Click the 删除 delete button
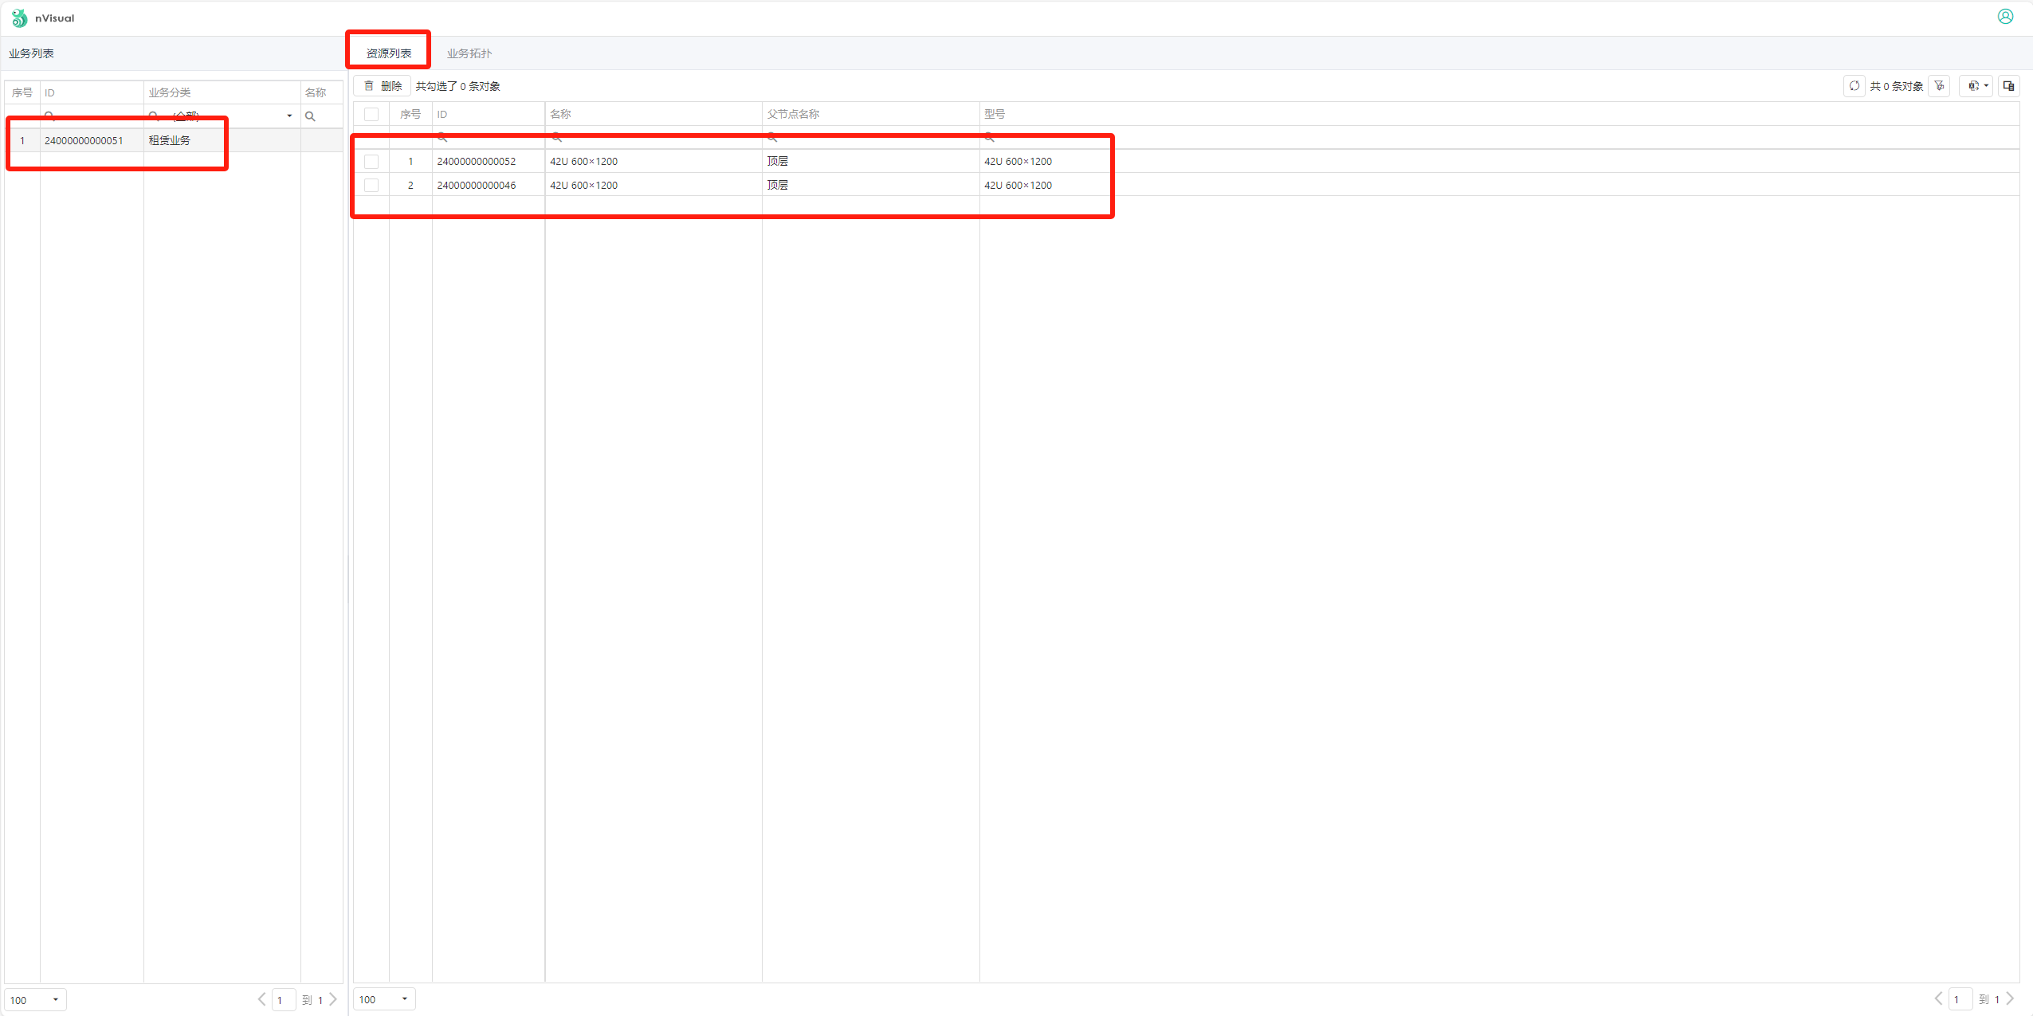This screenshot has width=2033, height=1016. tap(383, 86)
